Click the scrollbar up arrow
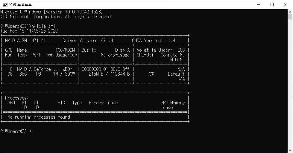This screenshot has width=293, height=153. pos(290,12)
